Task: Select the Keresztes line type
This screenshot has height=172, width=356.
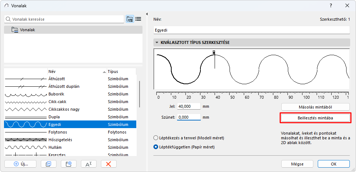Action: click(x=70, y=154)
